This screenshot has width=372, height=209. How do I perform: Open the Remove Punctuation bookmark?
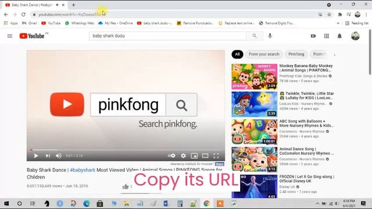pyautogui.click(x=195, y=23)
